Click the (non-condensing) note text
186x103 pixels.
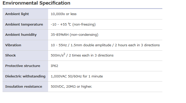click(84, 35)
